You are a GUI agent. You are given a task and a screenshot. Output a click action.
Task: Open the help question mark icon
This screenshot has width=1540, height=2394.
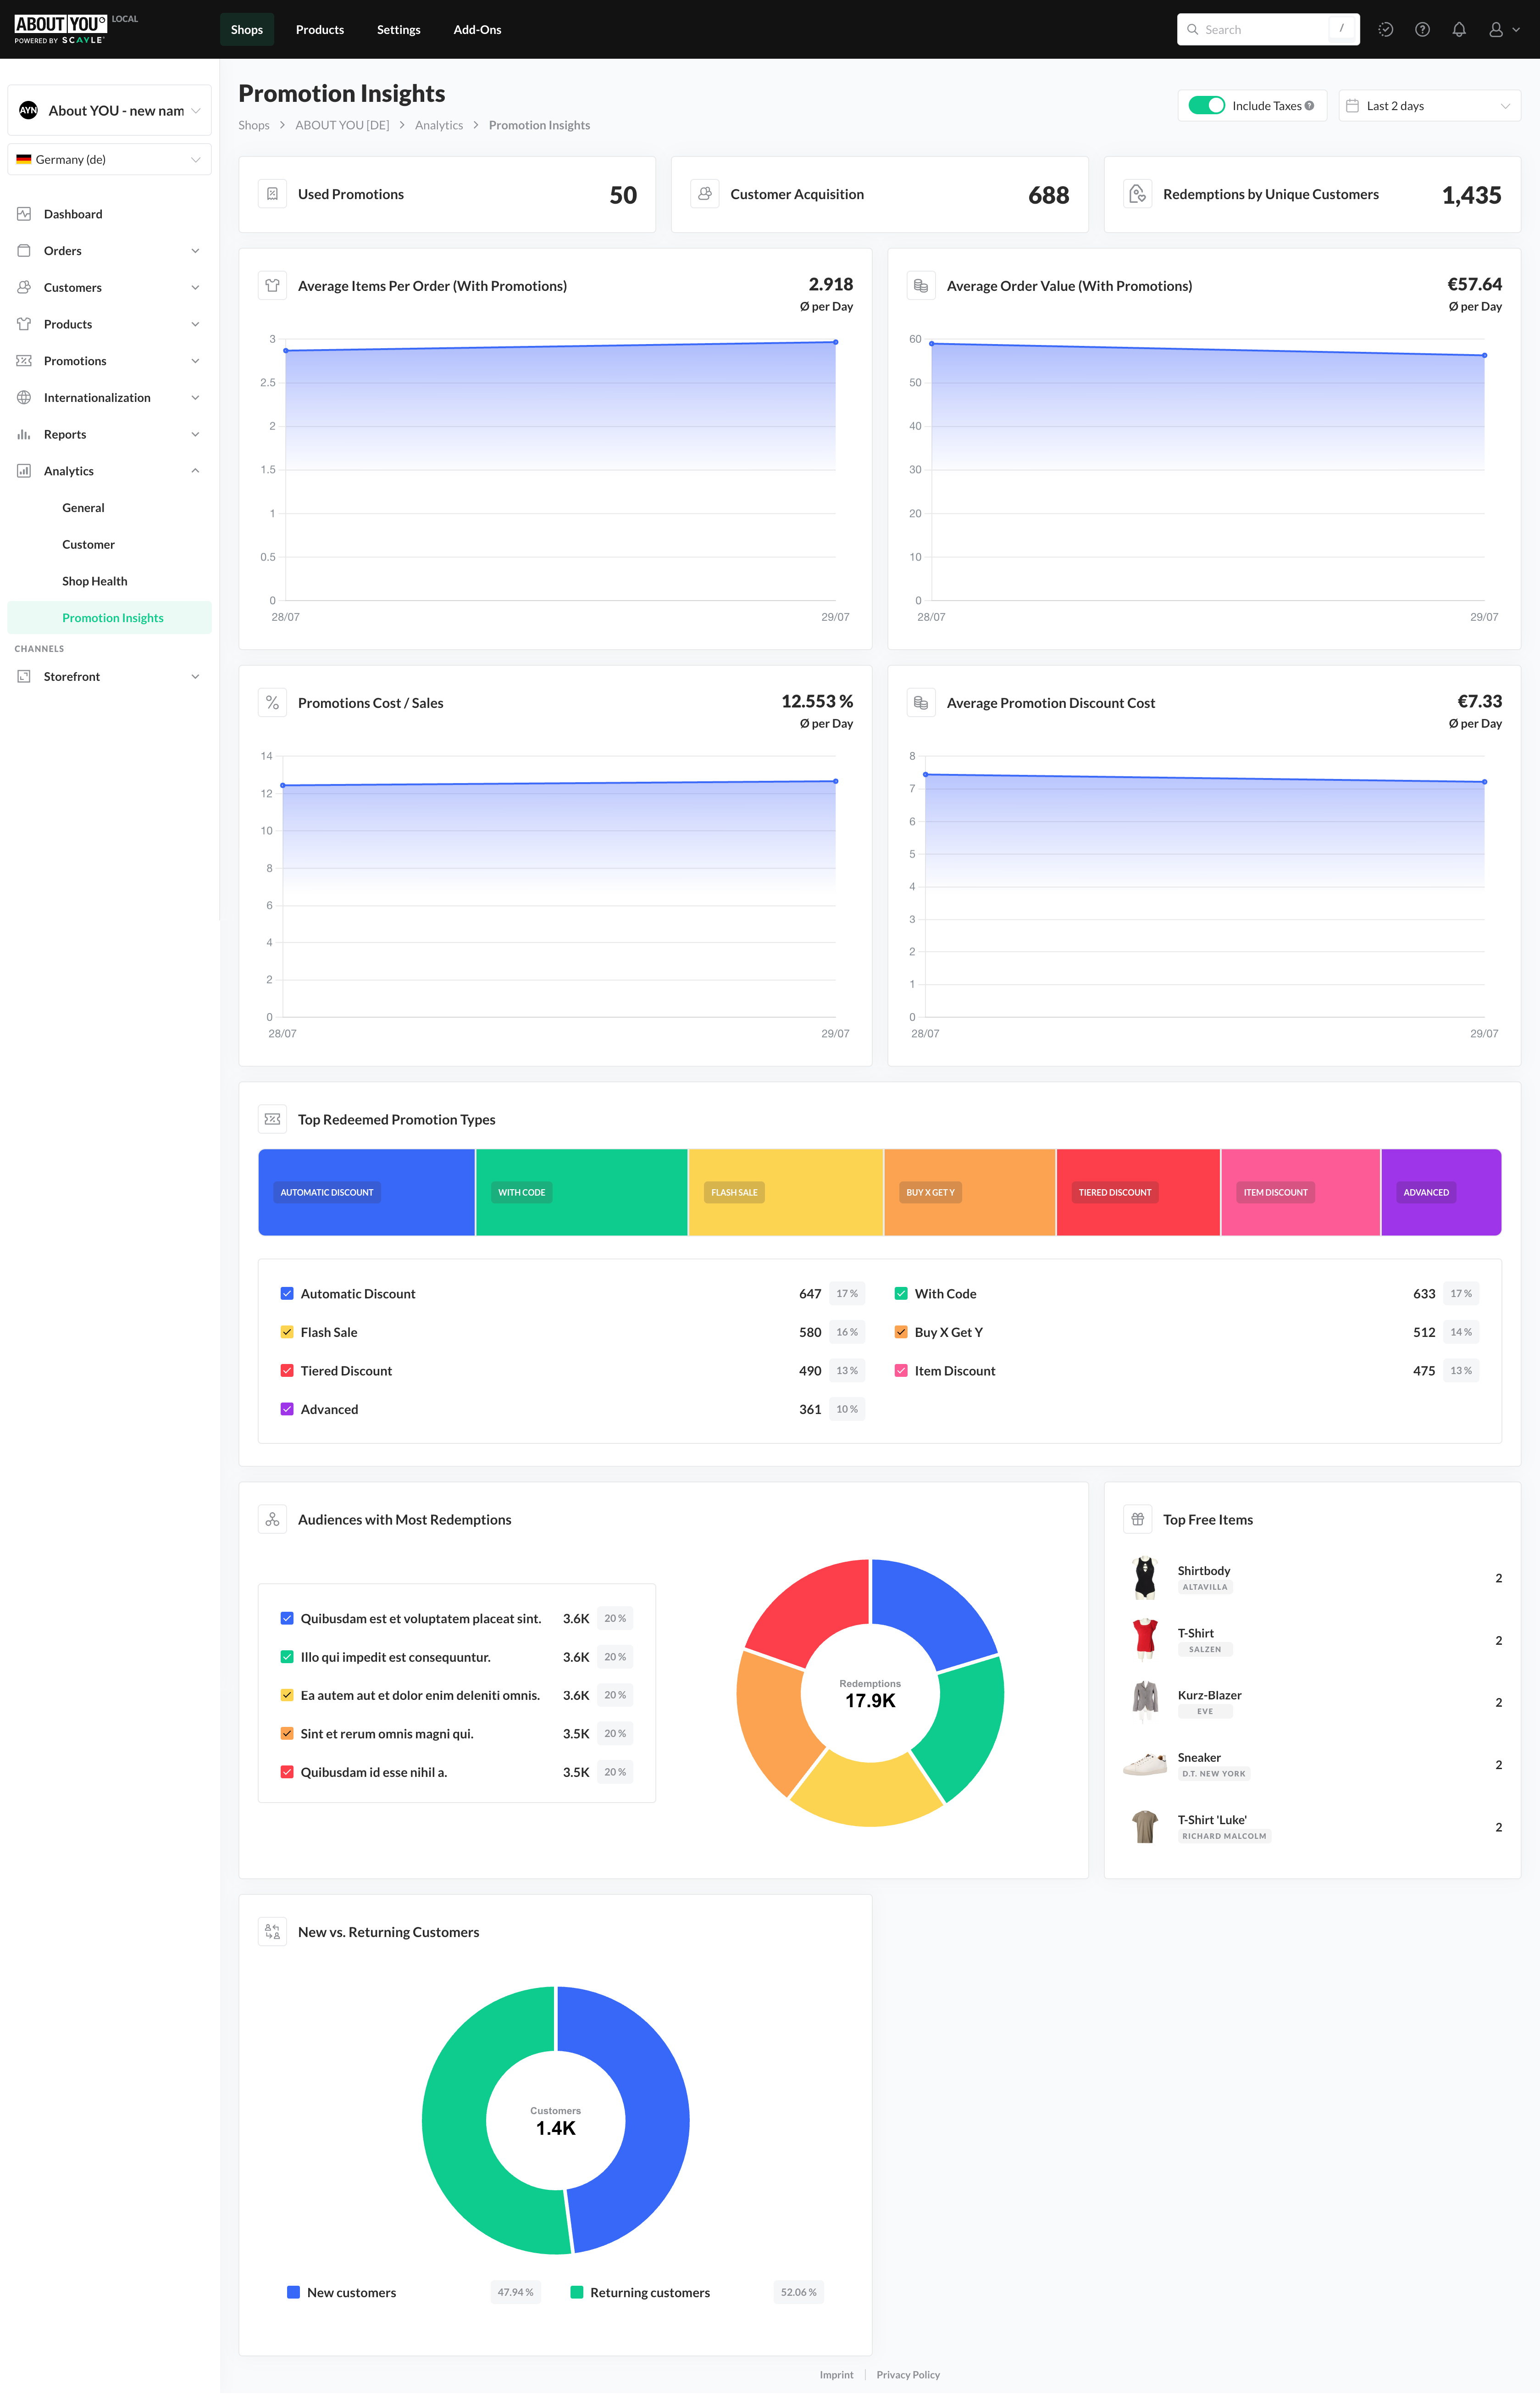(x=1422, y=30)
